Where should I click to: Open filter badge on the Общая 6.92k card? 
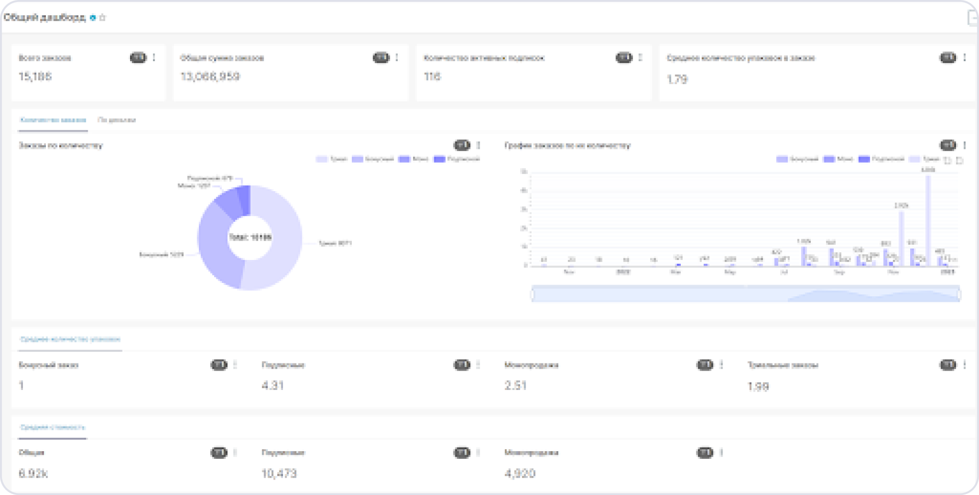pyautogui.click(x=219, y=452)
